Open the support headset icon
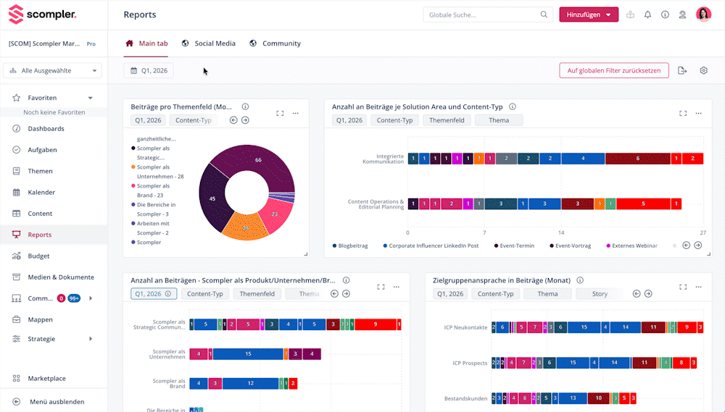This screenshot has height=412, width=725. [x=682, y=14]
